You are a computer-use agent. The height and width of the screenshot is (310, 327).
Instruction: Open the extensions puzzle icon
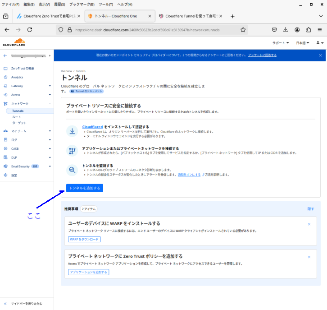tap(309, 30)
